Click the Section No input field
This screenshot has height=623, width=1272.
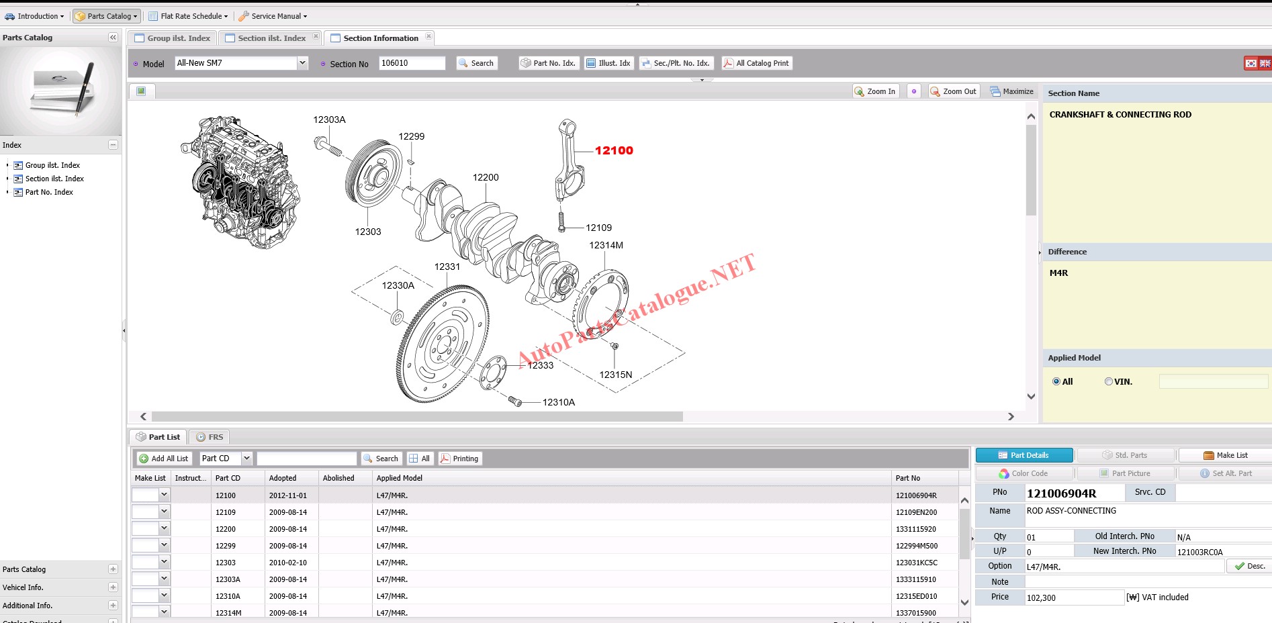(411, 63)
